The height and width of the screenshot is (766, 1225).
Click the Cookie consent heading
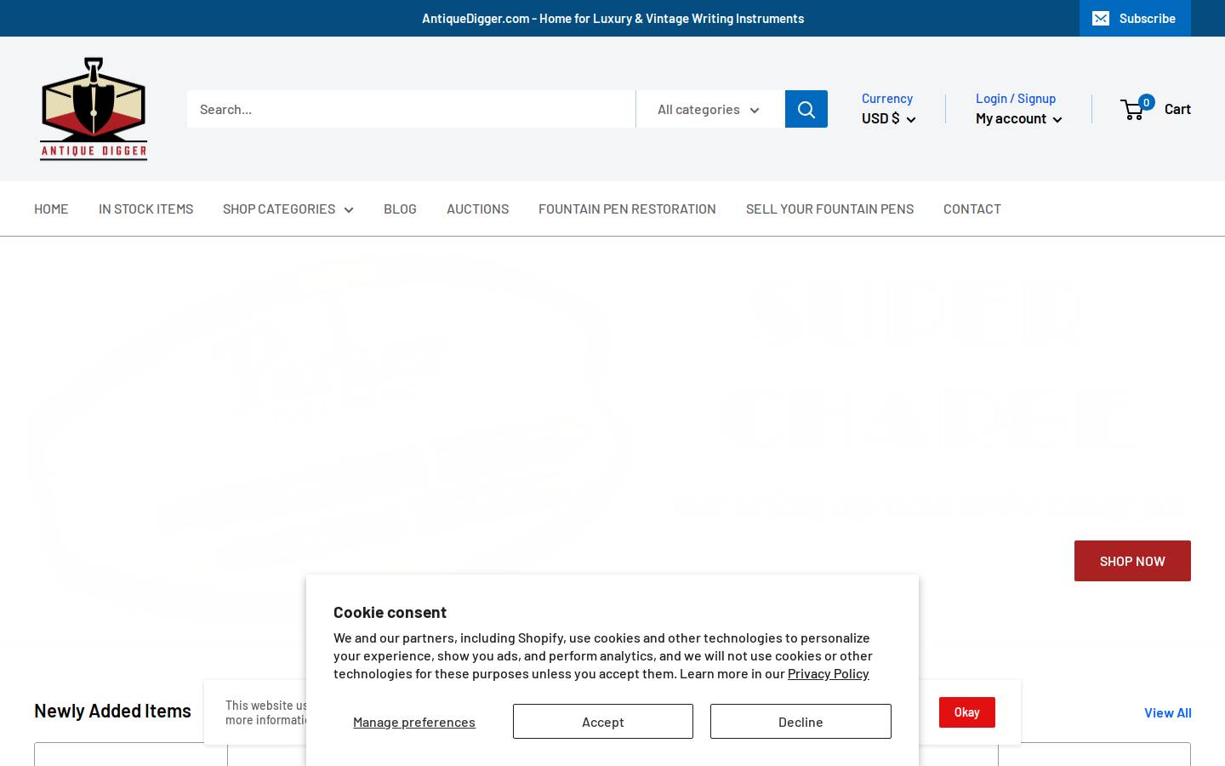click(390, 612)
